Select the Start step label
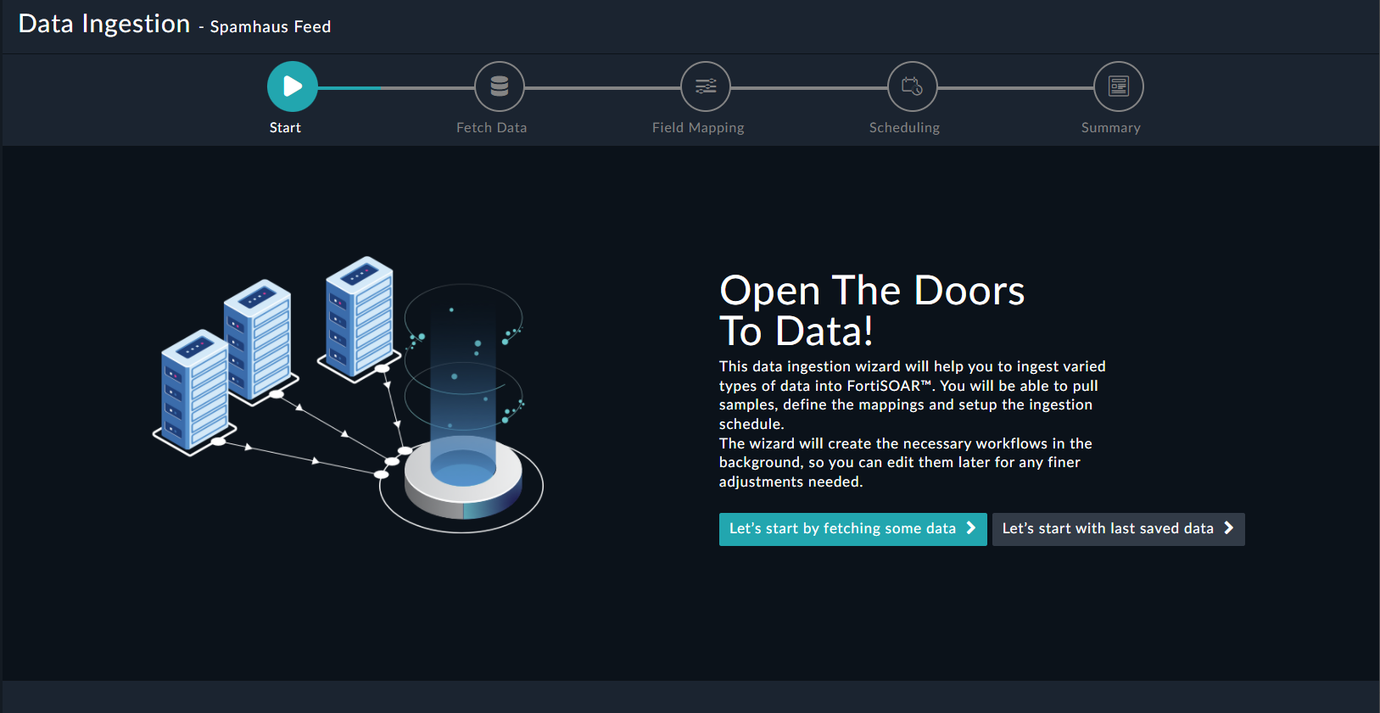Viewport: 1380px width, 713px height. tap(285, 128)
